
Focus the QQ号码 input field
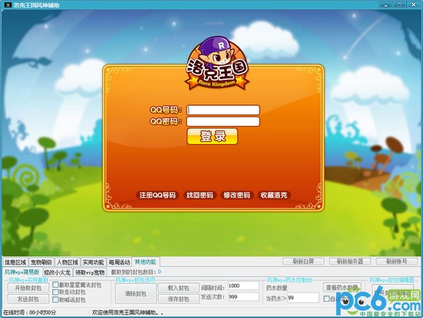(x=223, y=110)
